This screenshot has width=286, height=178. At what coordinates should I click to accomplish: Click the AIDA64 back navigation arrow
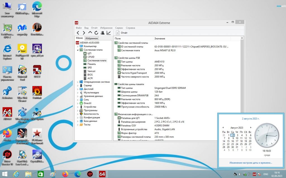[x=78, y=33]
